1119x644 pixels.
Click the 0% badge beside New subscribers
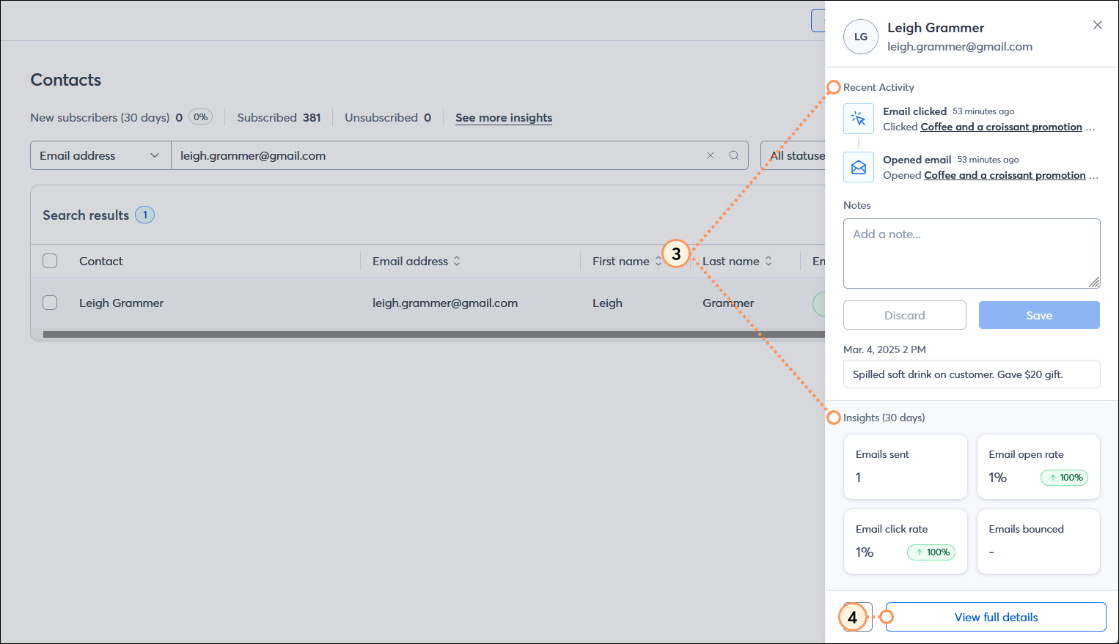click(x=199, y=116)
